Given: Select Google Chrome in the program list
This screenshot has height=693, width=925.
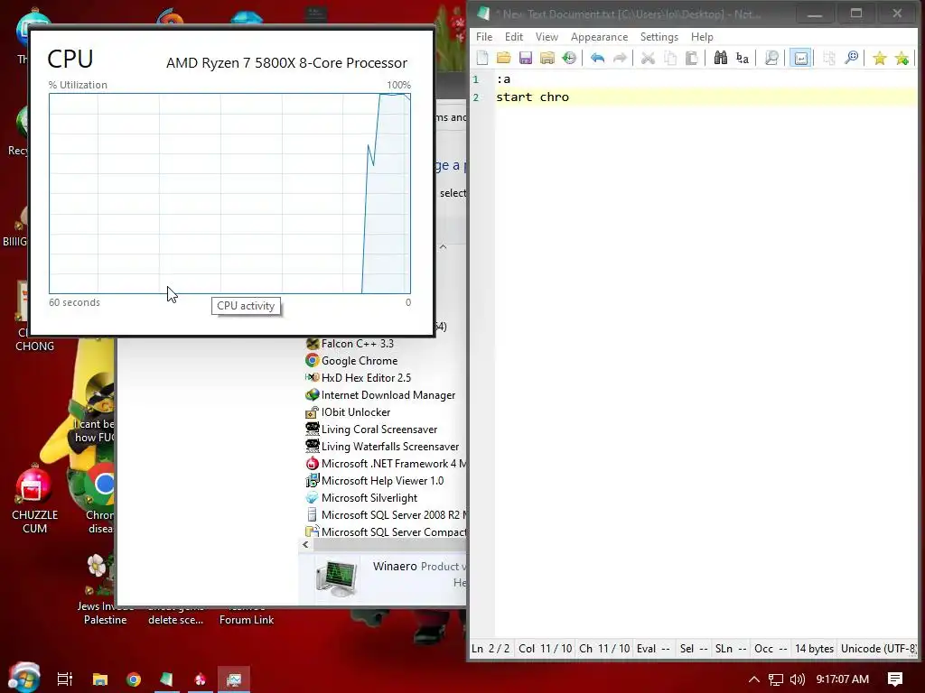Looking at the screenshot, I should click(351, 361).
